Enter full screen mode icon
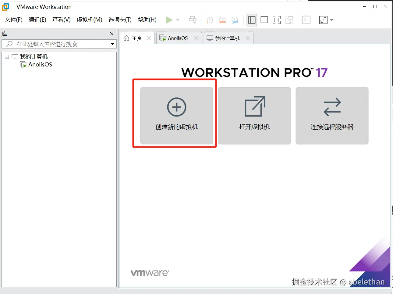 277,20
